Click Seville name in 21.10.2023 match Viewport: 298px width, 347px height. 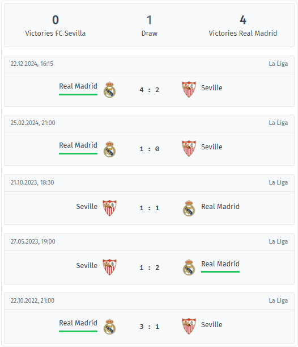(x=87, y=207)
